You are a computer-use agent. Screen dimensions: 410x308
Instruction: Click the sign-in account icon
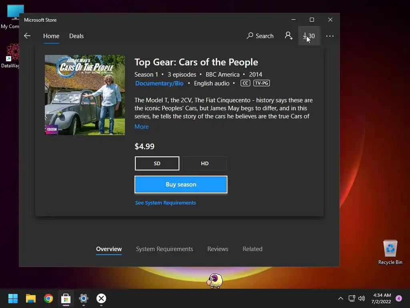[x=289, y=36]
